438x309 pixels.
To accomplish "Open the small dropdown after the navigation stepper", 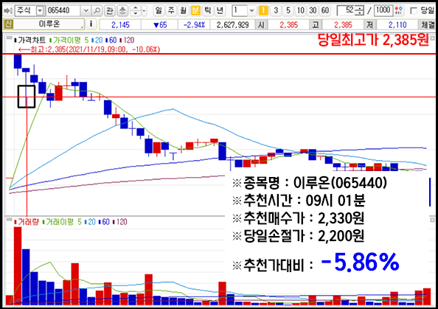I will point(144,11).
